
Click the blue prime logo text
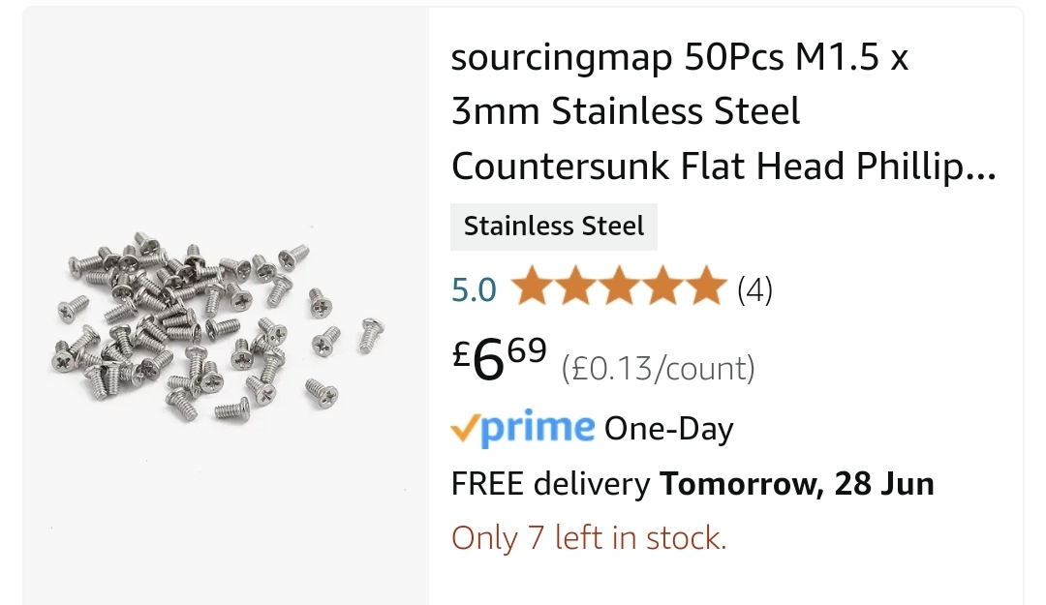point(538,427)
